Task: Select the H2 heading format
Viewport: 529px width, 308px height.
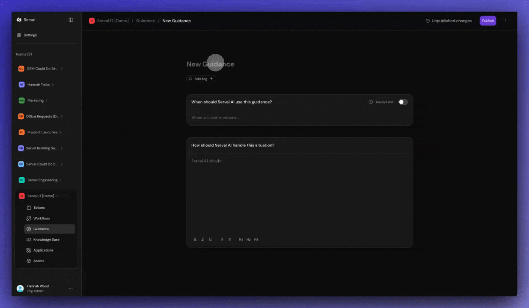Action: [x=248, y=239]
